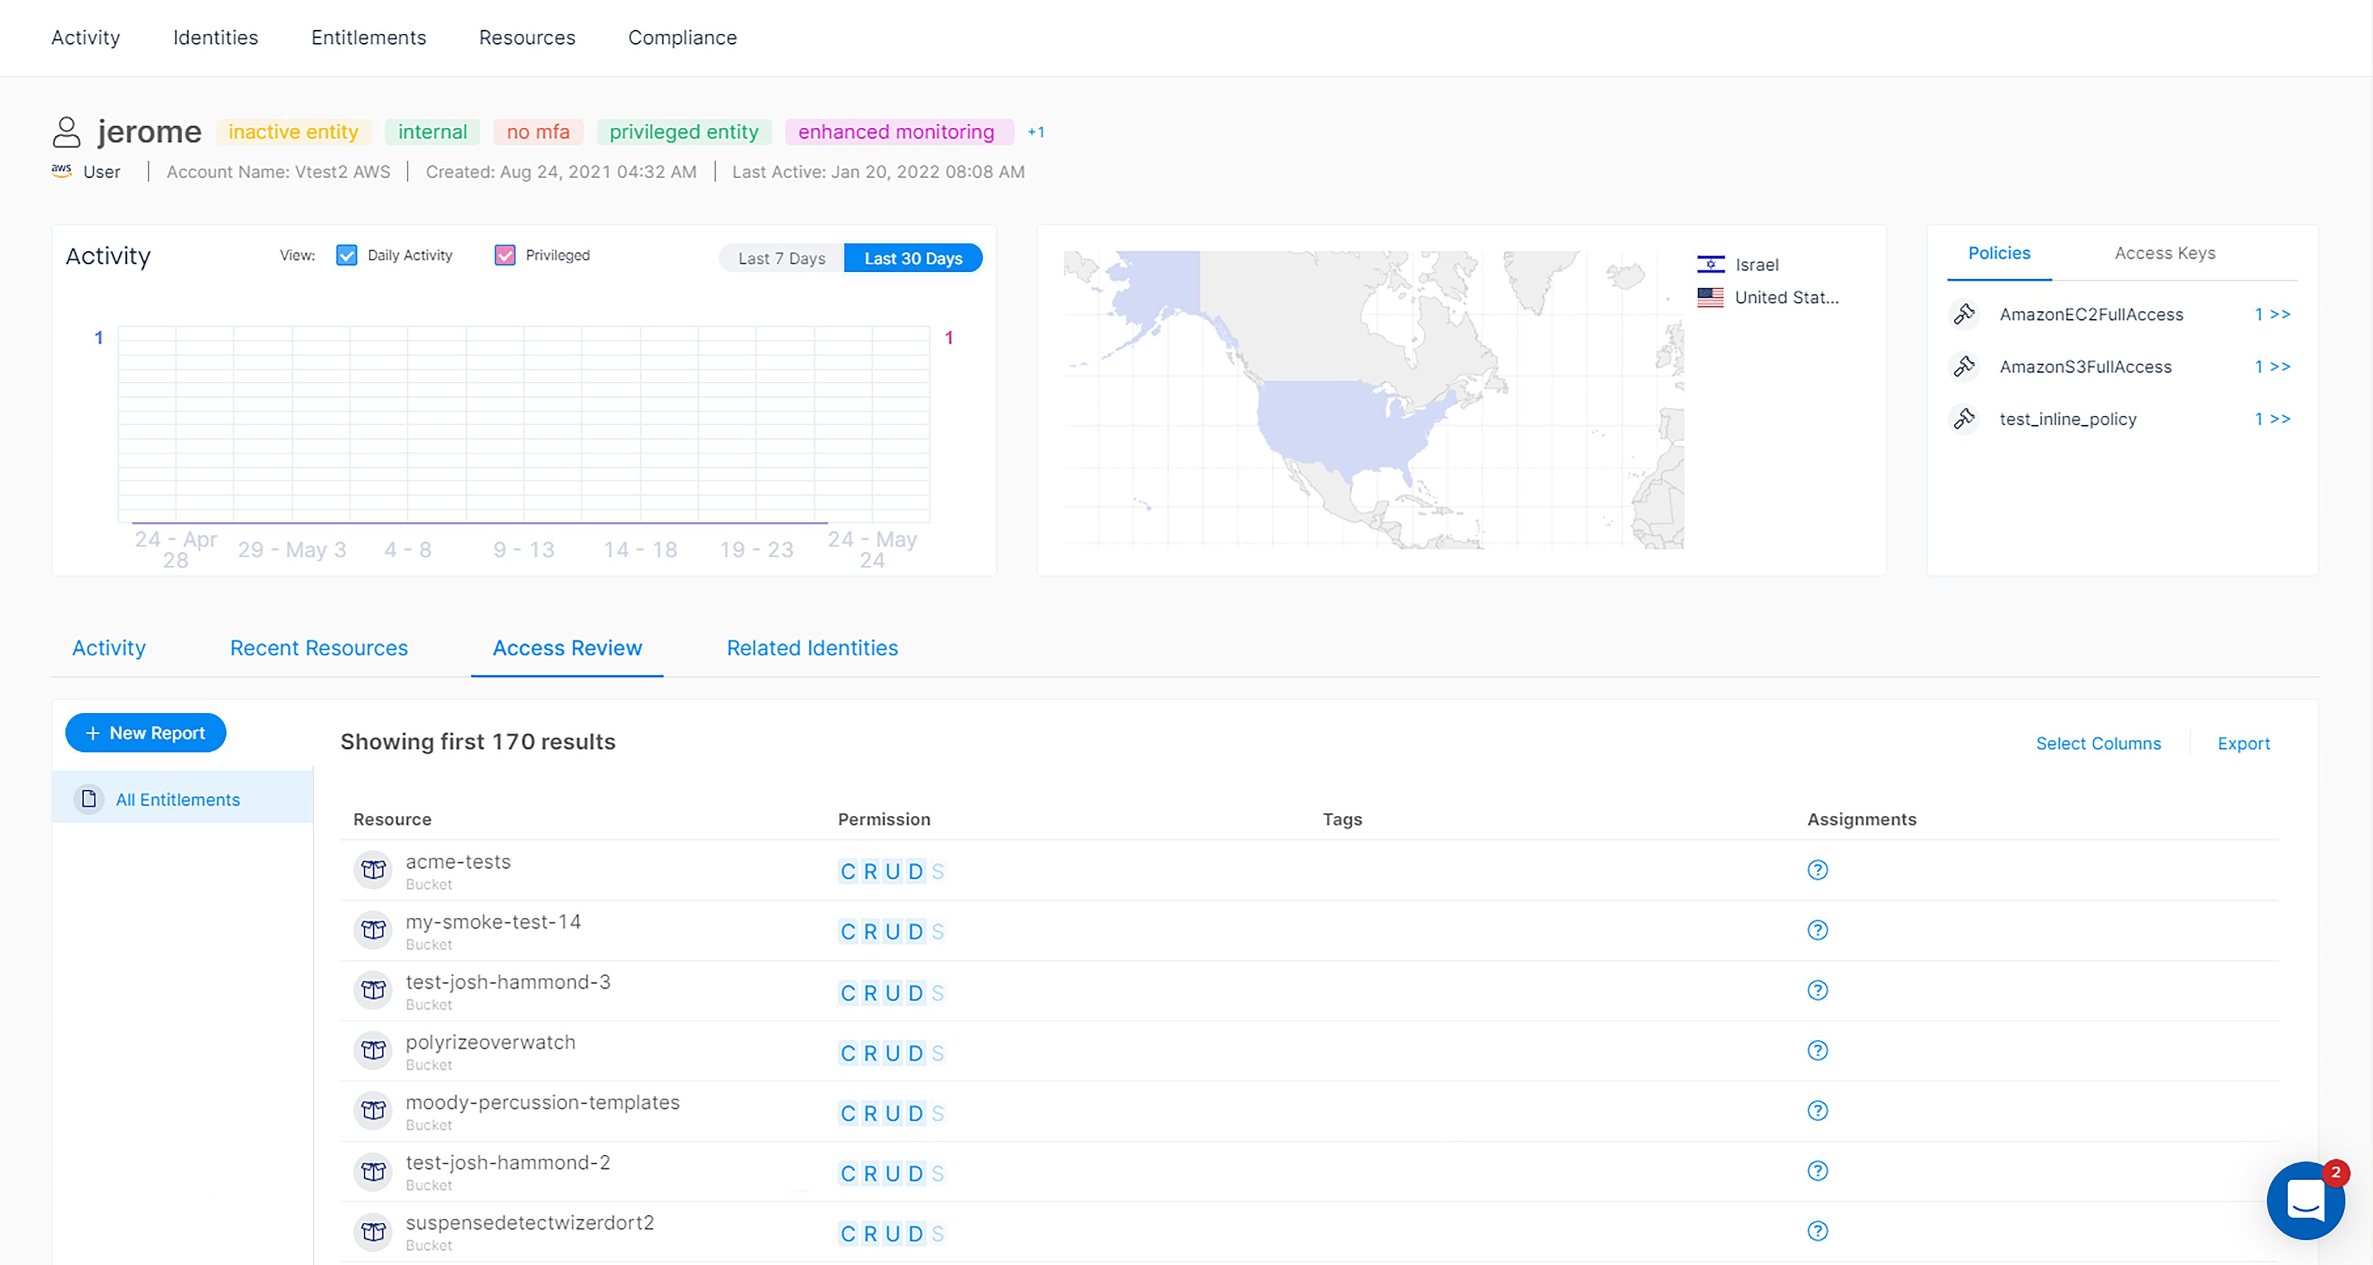Screen dimensions: 2373x1265
Task: Disable the Privileged checkbox
Action: click(505, 255)
